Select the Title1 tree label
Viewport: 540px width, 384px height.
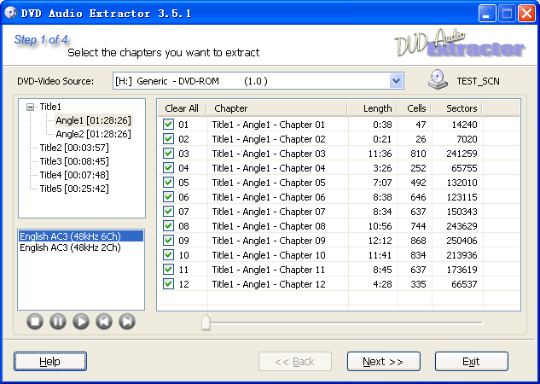point(50,107)
